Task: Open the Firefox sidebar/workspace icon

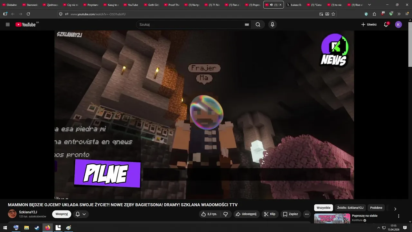Action: [5, 14]
